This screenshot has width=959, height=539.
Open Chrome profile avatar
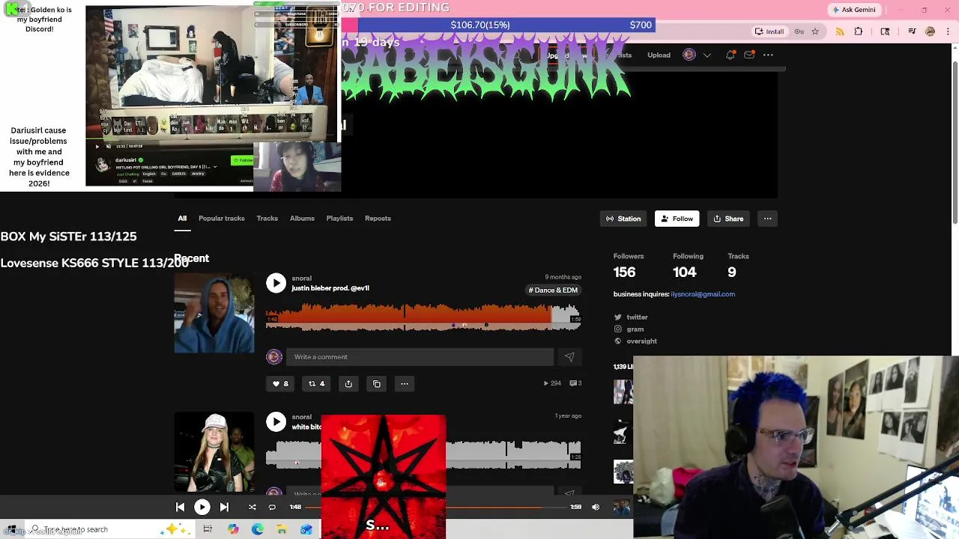[931, 31]
